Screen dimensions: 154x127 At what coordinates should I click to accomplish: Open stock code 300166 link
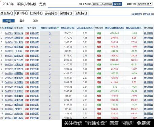9,82
